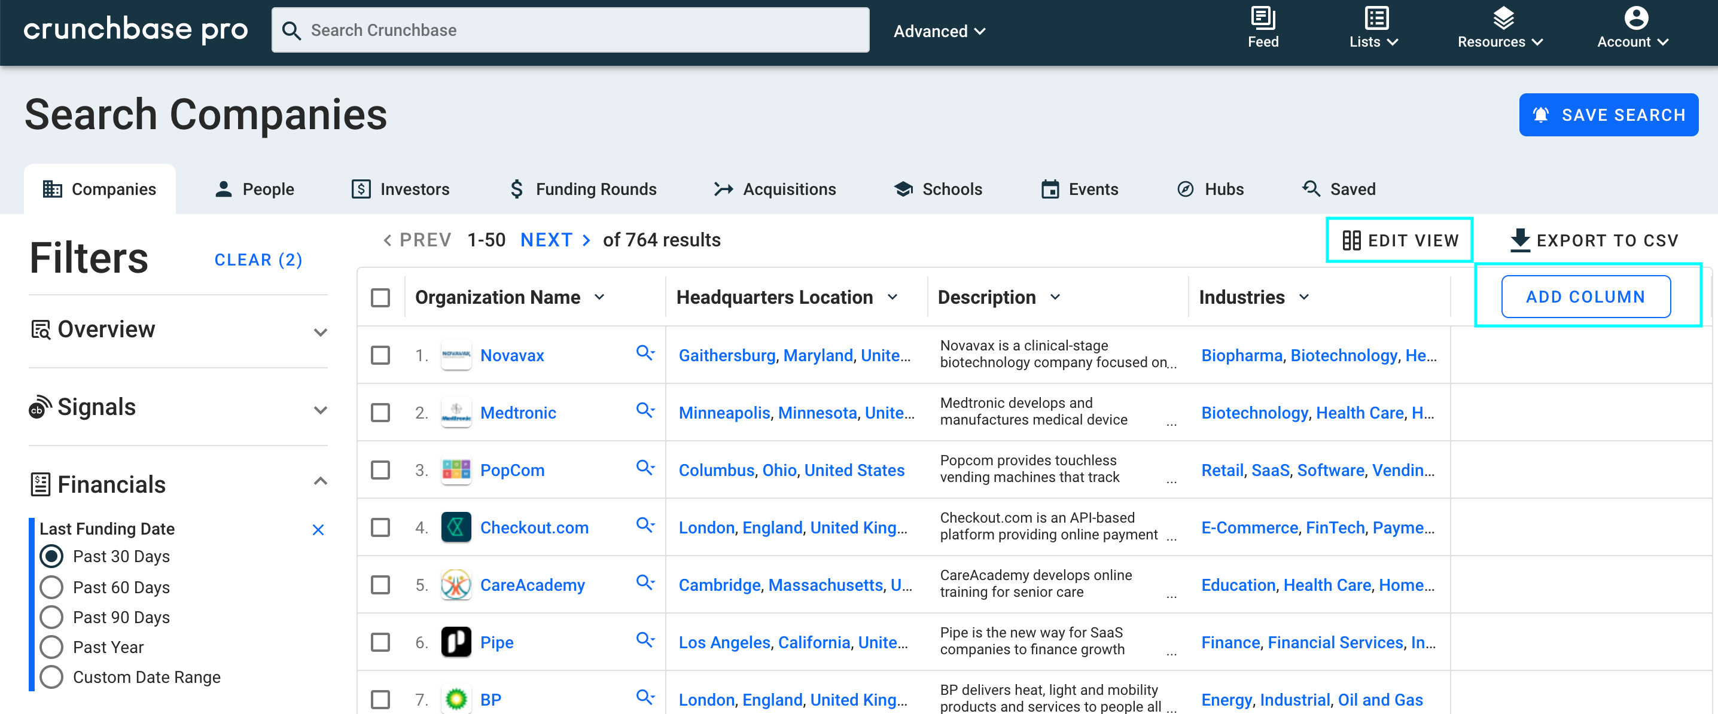Click the Add Column button

pyautogui.click(x=1585, y=297)
